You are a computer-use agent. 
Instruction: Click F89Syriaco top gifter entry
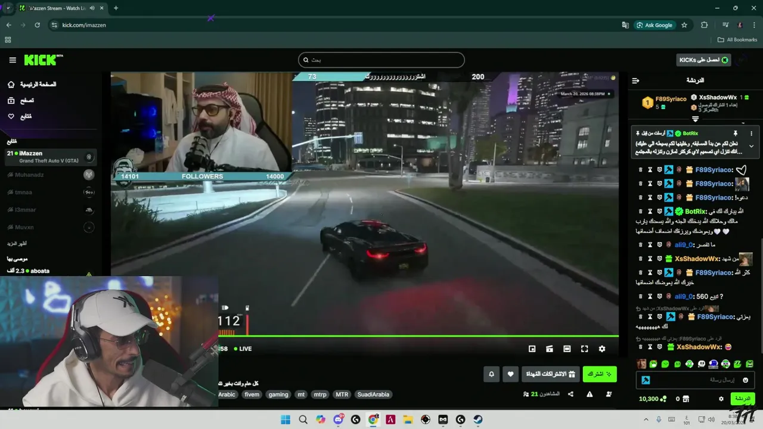(663, 102)
